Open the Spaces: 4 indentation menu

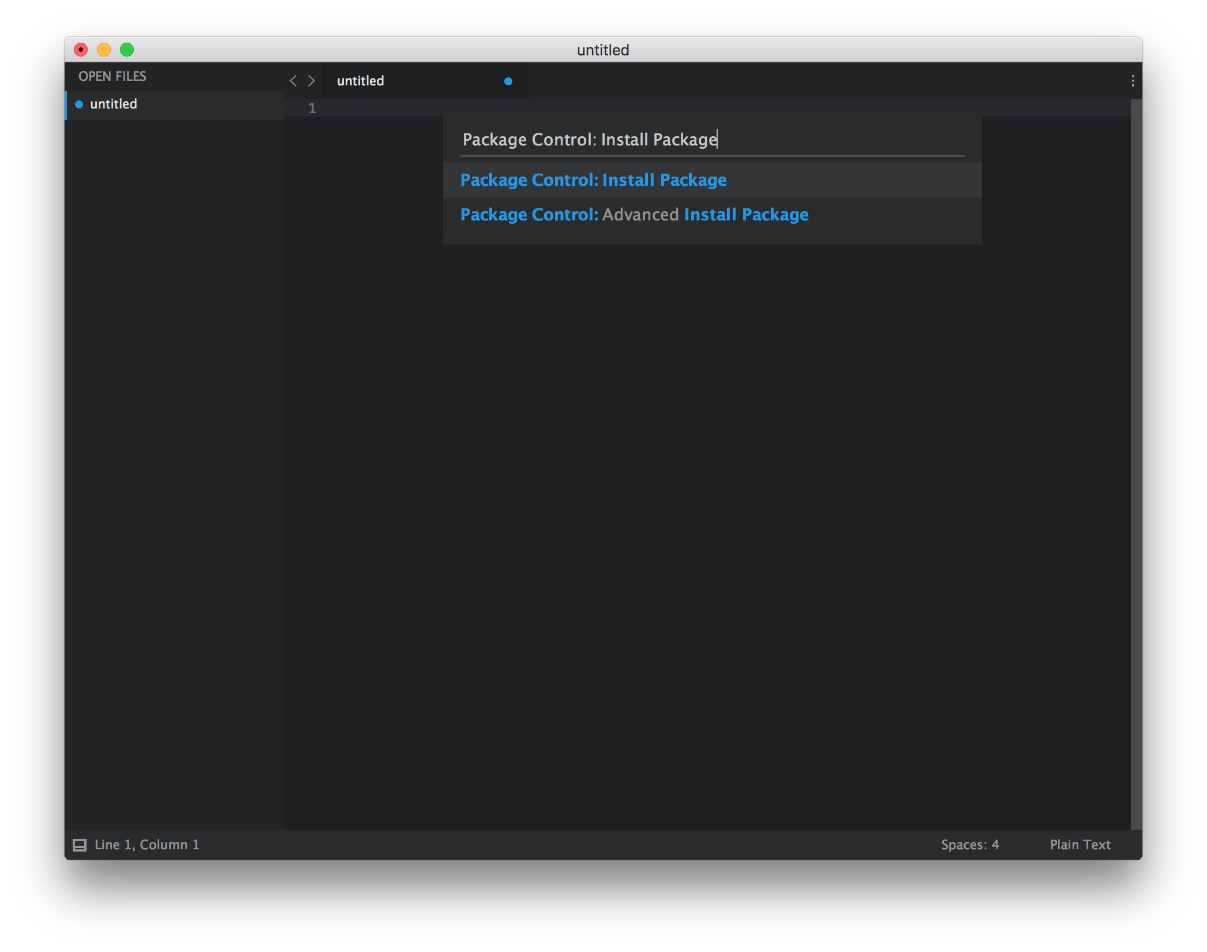pyautogui.click(x=969, y=845)
